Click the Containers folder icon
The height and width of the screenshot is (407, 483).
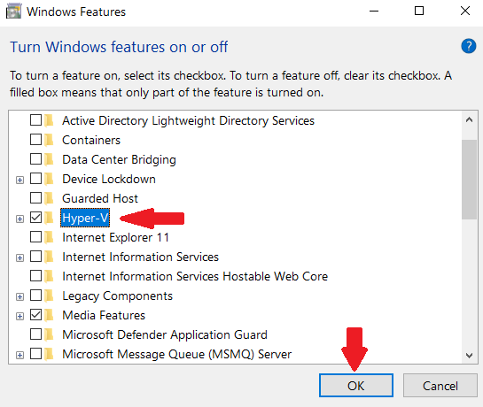pyautogui.click(x=50, y=140)
